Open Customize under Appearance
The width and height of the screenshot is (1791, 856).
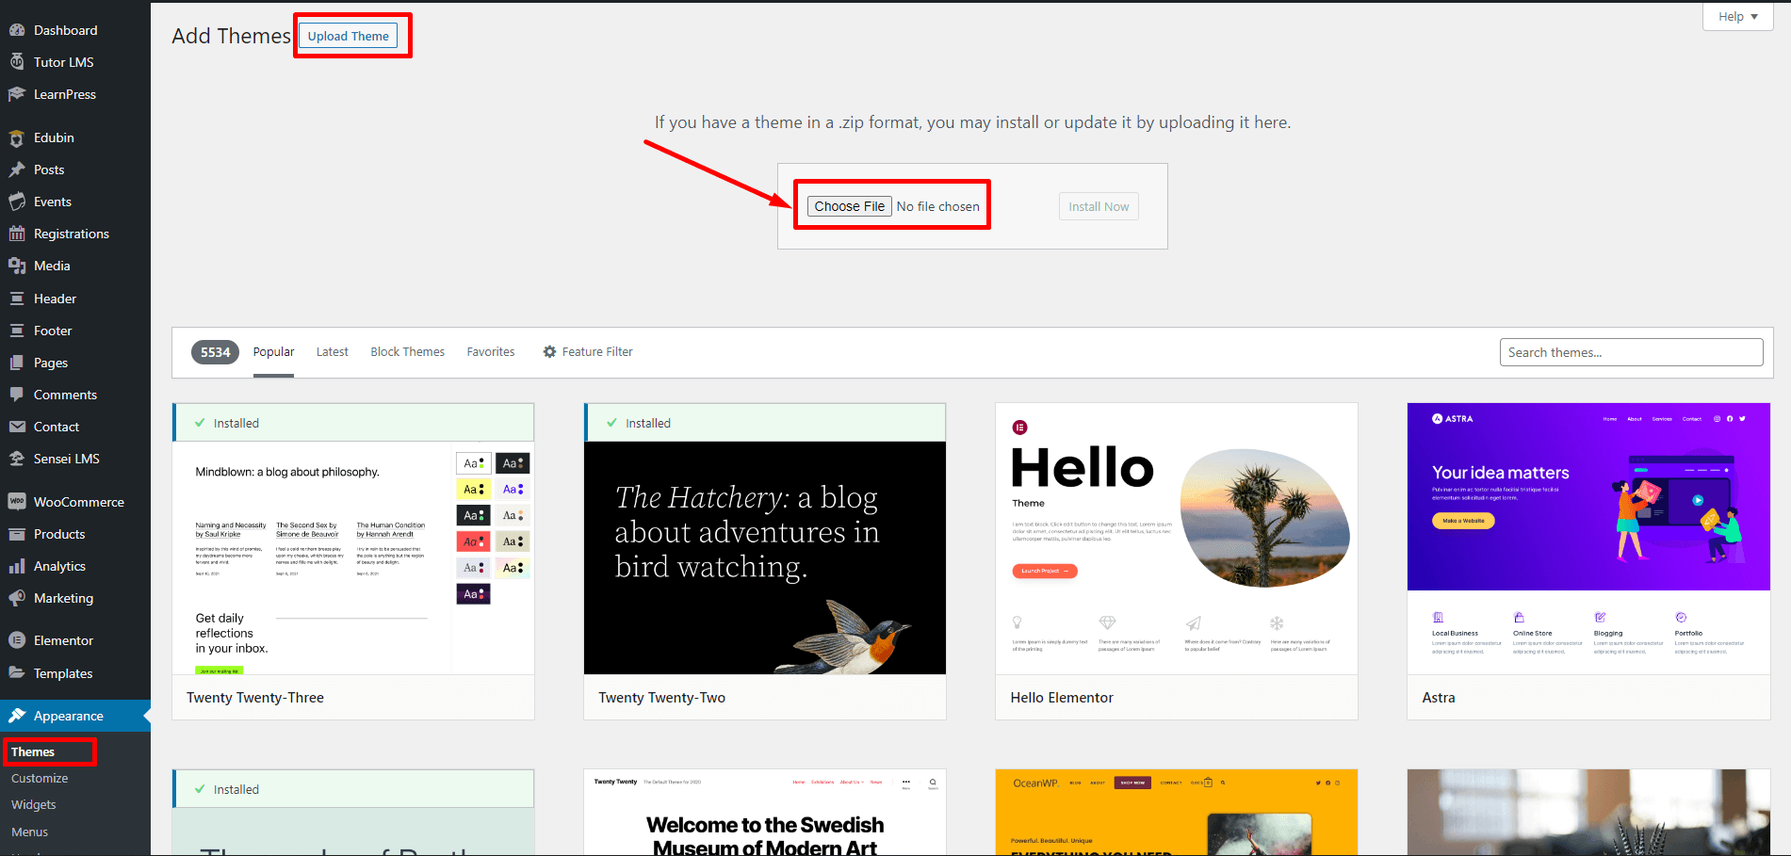[40, 778]
